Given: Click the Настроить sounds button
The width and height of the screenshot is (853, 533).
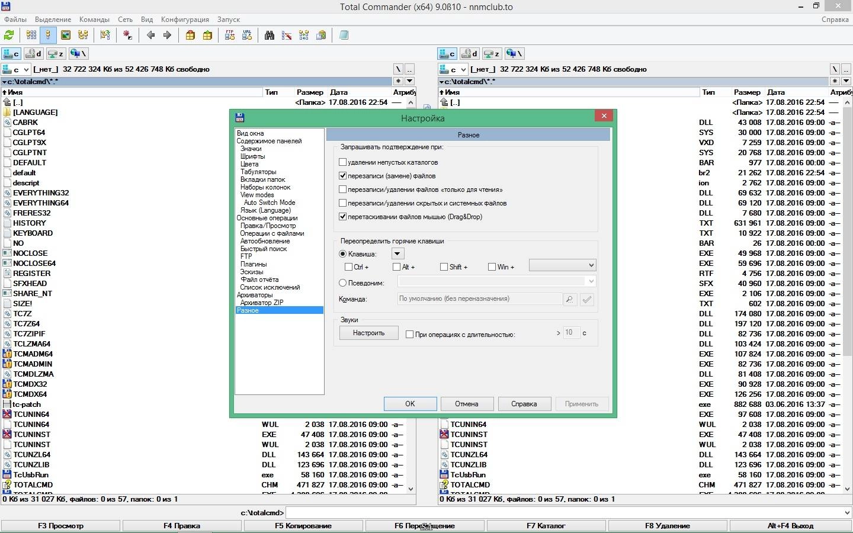Looking at the screenshot, I should pos(368,333).
